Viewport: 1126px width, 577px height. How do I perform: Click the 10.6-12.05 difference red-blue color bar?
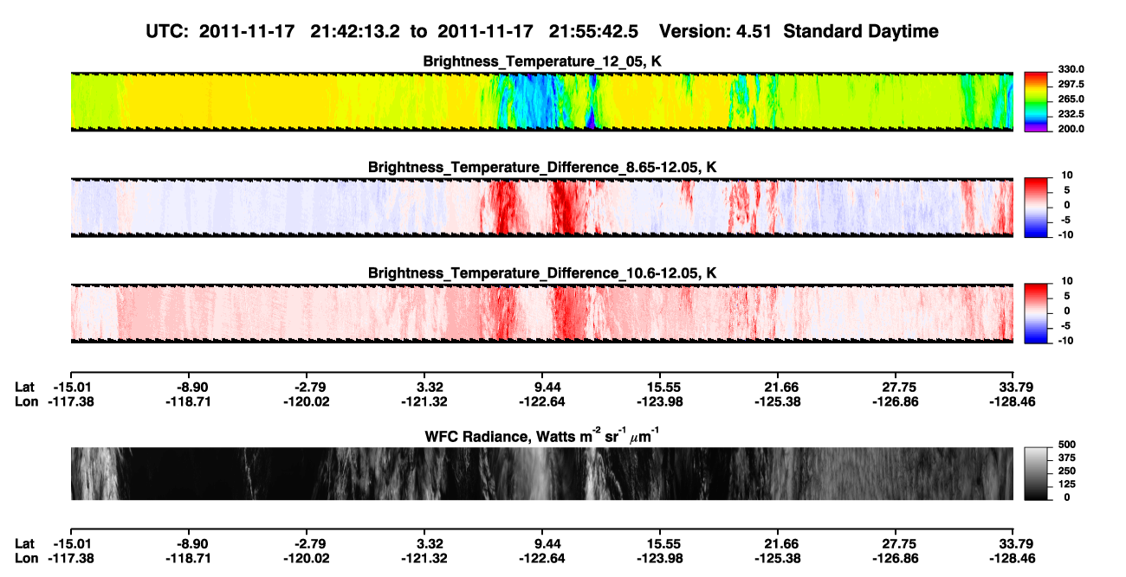pyautogui.click(x=1038, y=313)
